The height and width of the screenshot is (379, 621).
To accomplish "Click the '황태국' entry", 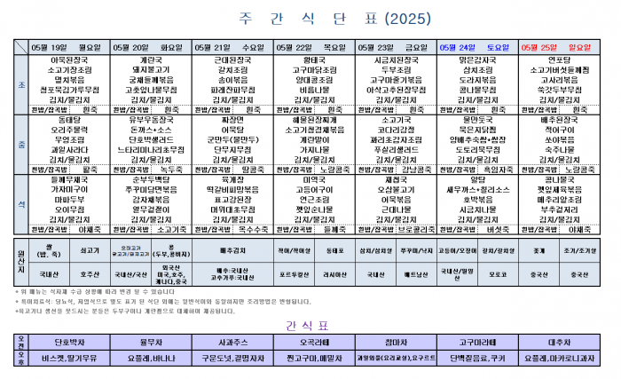I will 314,60.
